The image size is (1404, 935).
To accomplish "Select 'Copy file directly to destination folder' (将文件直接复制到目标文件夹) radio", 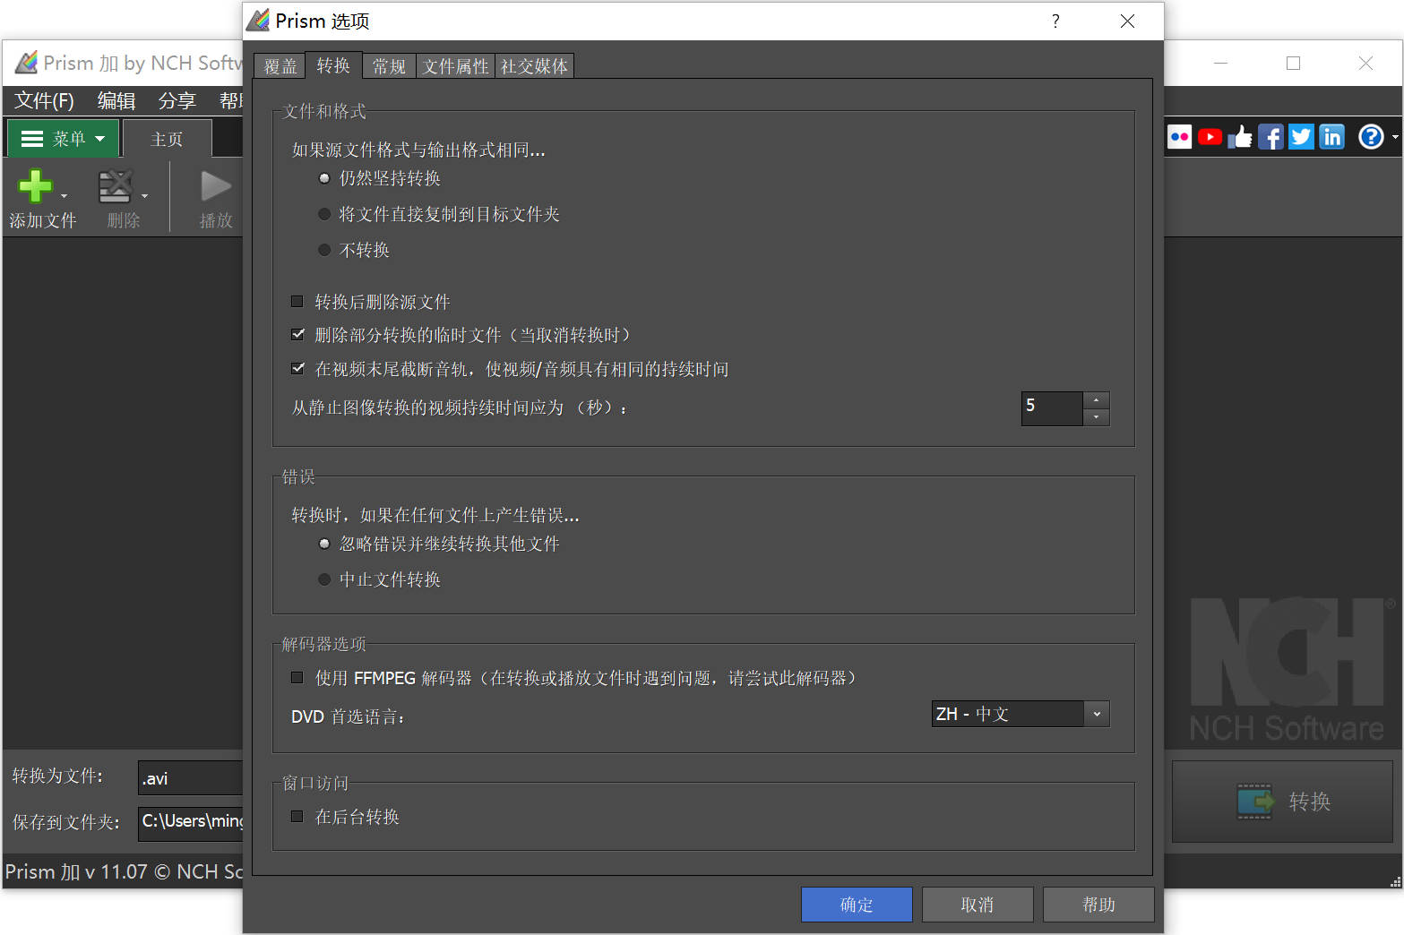I will 324,214.
